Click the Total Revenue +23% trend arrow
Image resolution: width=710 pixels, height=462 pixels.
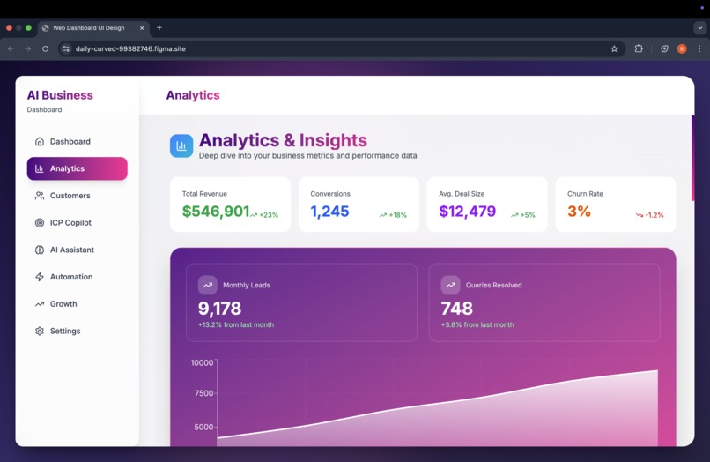coord(254,215)
